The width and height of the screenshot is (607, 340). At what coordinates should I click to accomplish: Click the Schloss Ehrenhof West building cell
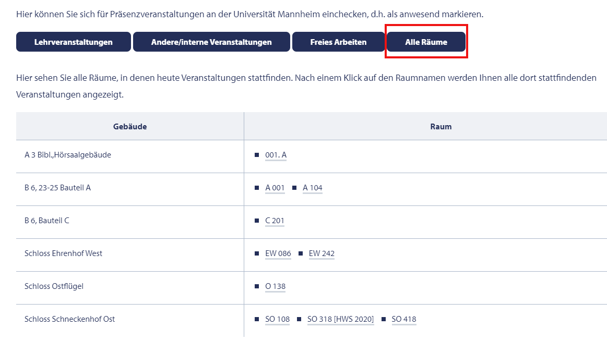tap(130, 255)
